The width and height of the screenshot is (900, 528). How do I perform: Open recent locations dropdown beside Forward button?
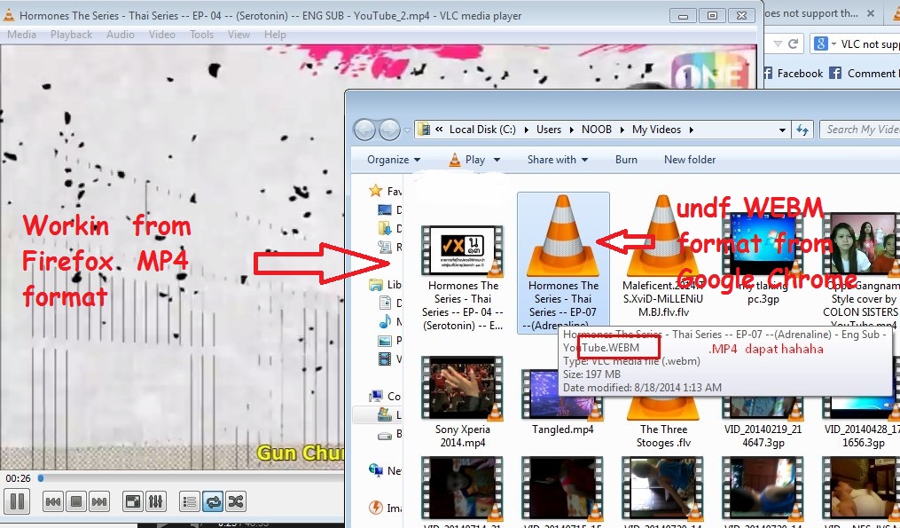(407, 130)
